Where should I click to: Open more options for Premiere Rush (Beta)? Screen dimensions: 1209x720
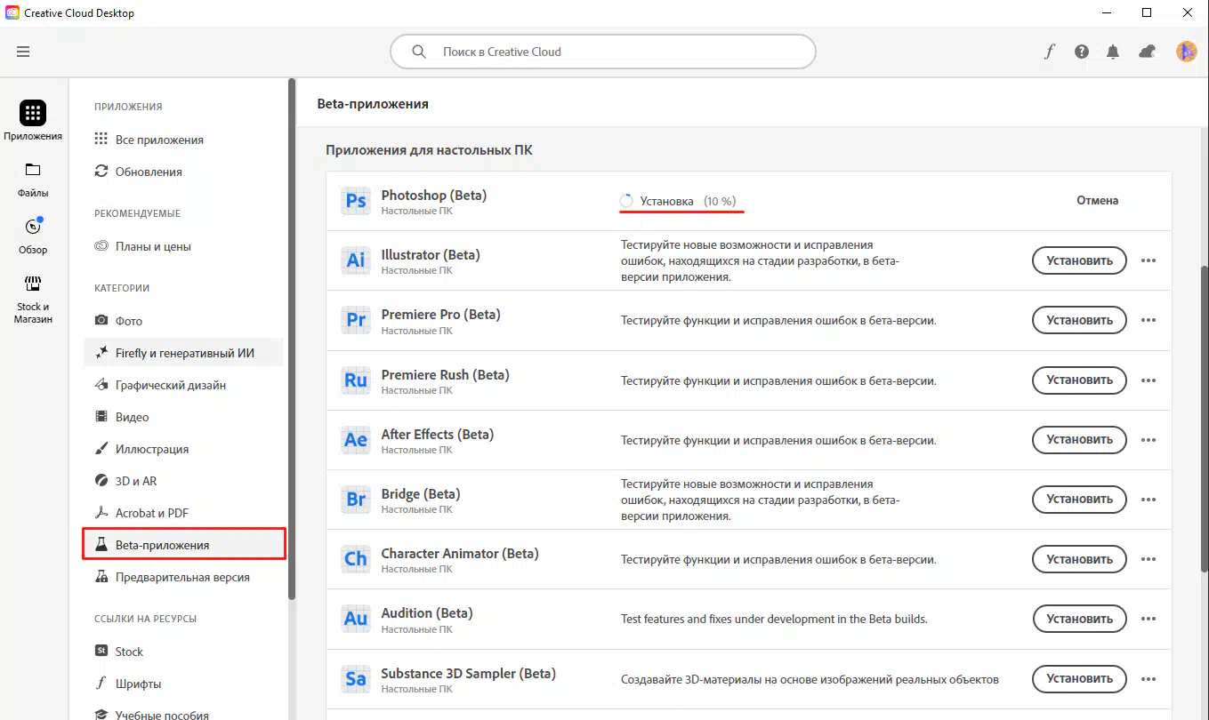1149,380
